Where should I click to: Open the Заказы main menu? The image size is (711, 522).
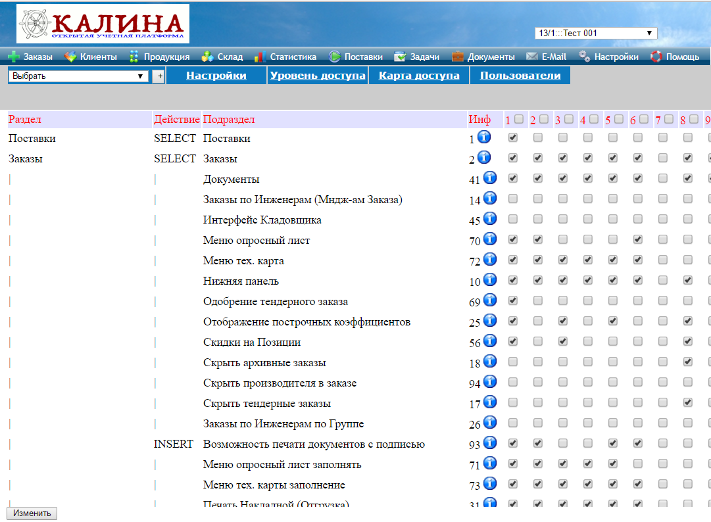[x=38, y=57]
